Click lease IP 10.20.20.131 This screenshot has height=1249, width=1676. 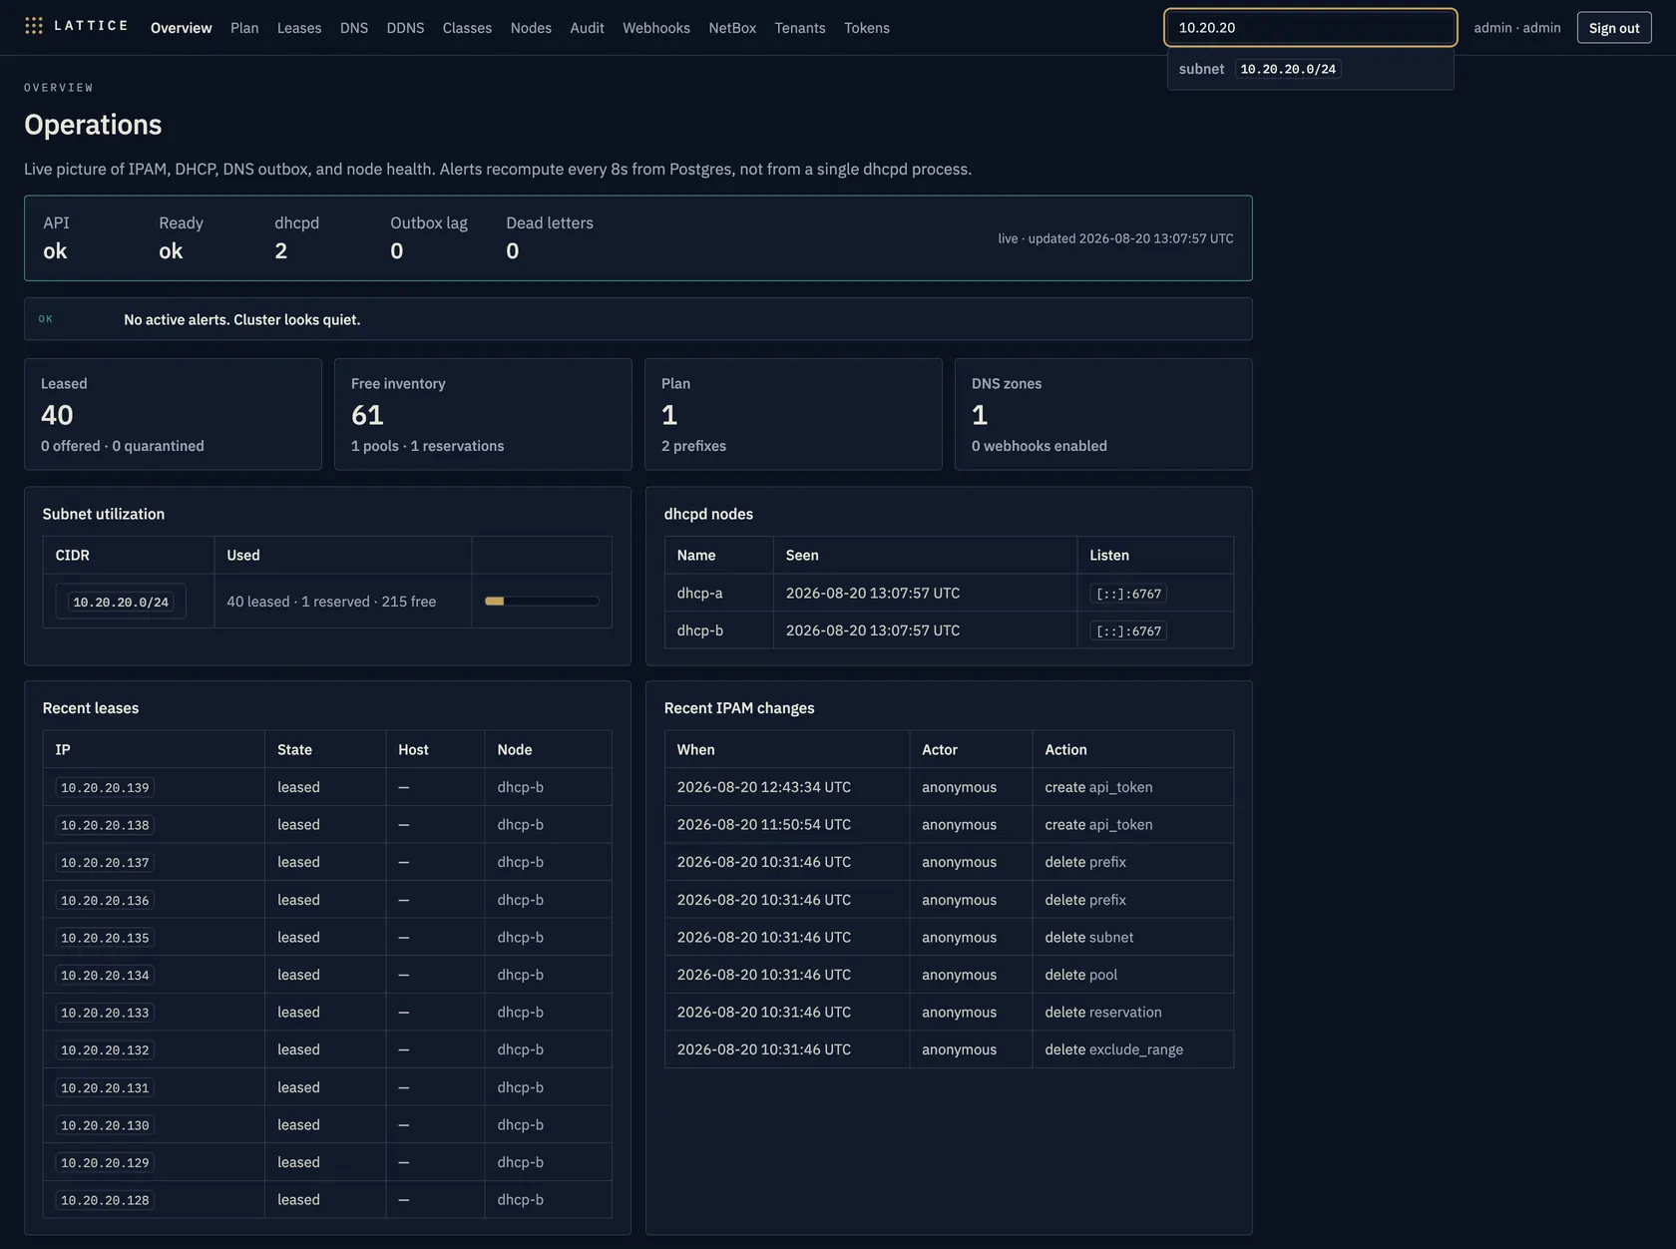pyautogui.click(x=105, y=1088)
